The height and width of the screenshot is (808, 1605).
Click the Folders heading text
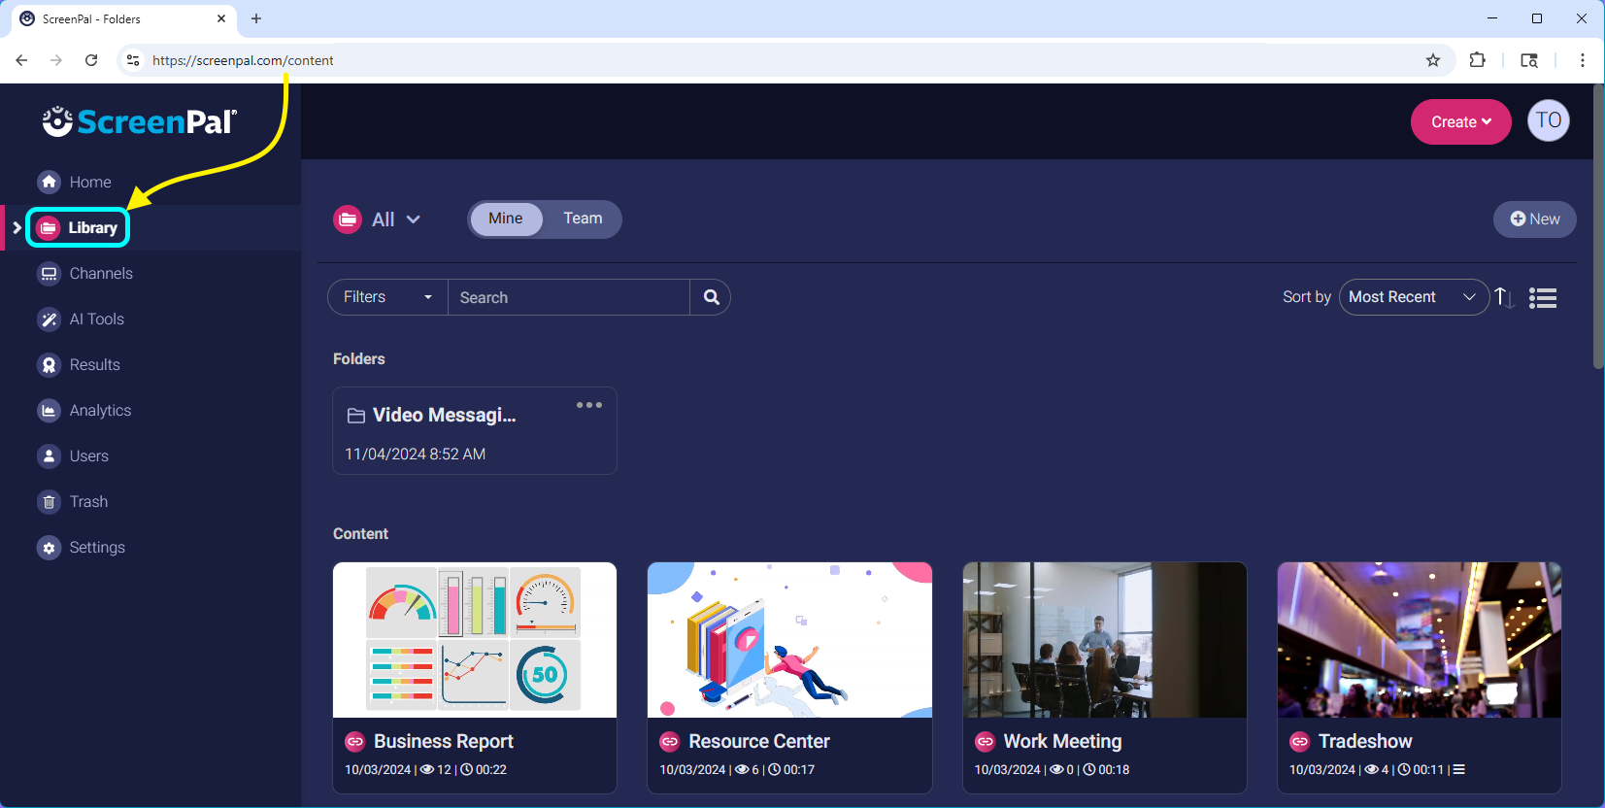pyautogui.click(x=359, y=359)
